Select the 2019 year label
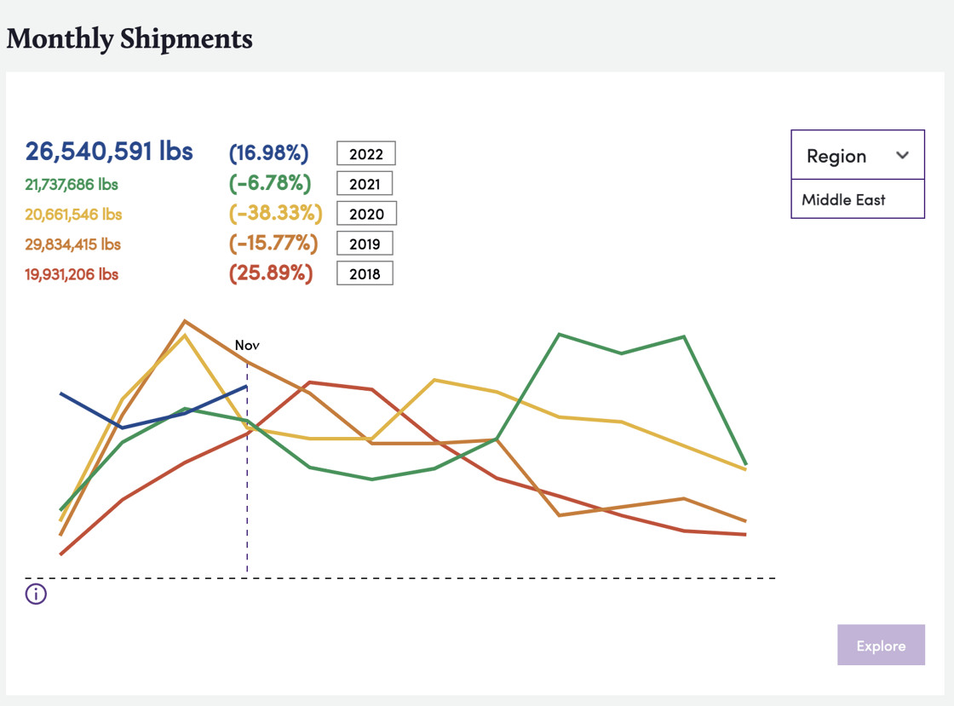This screenshot has width=954, height=706. 365,243
